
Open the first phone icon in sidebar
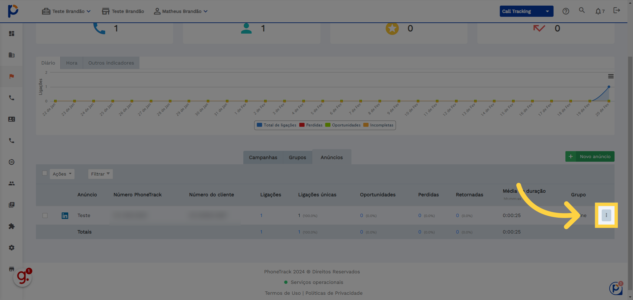[x=12, y=98]
